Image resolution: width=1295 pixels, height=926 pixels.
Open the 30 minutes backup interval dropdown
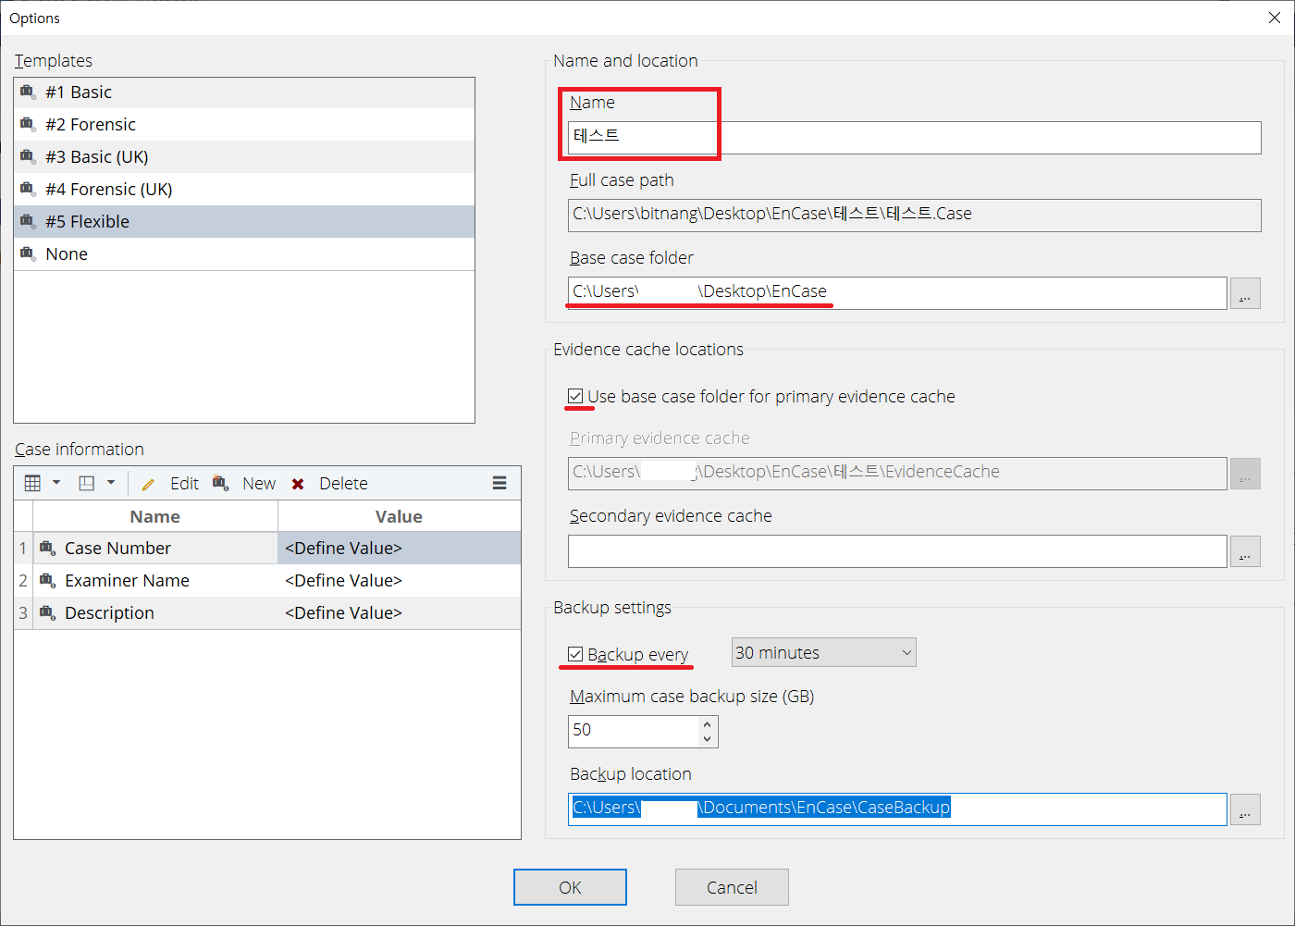[822, 653]
